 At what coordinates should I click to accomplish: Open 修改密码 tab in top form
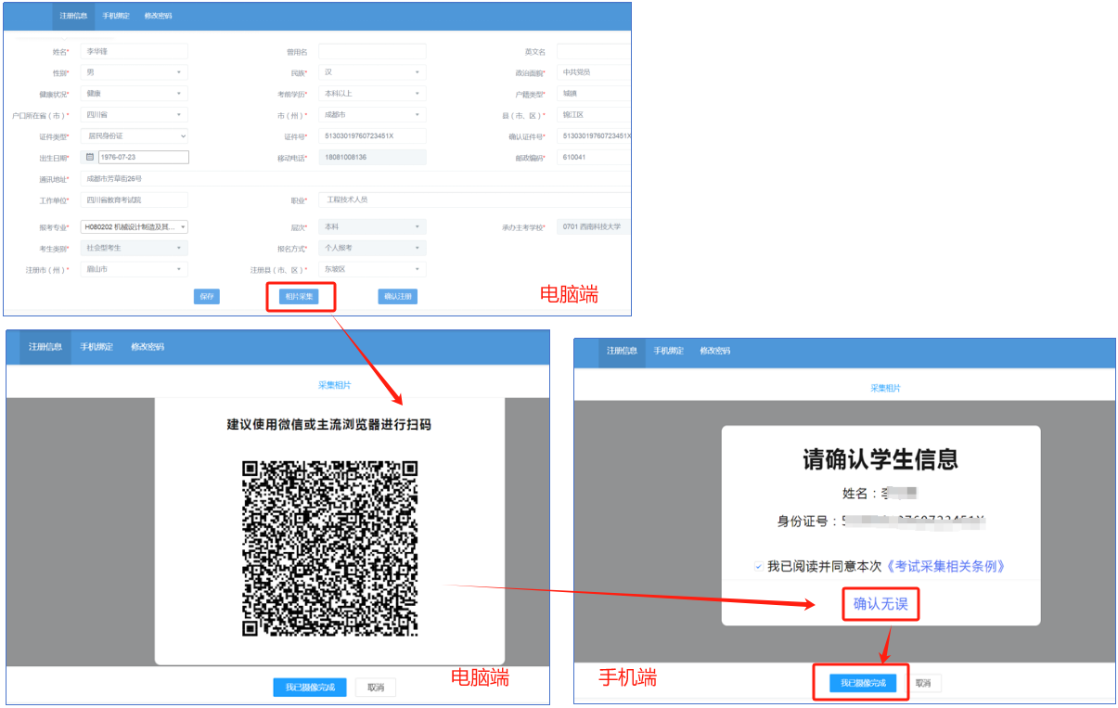(x=158, y=17)
